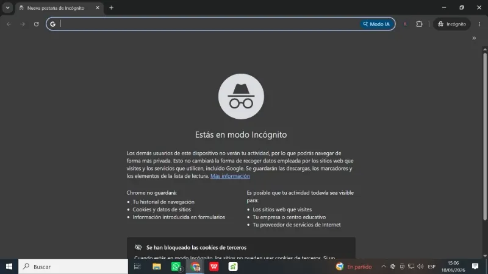Open Windows Start menu

coord(9,267)
